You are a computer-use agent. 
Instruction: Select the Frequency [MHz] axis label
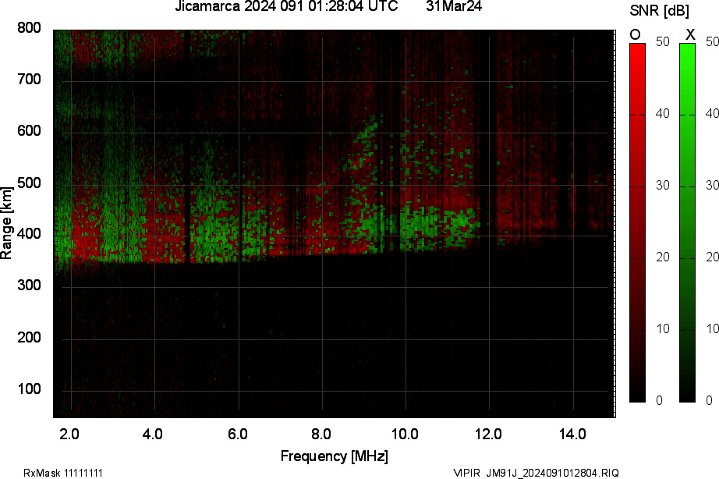pyautogui.click(x=335, y=455)
